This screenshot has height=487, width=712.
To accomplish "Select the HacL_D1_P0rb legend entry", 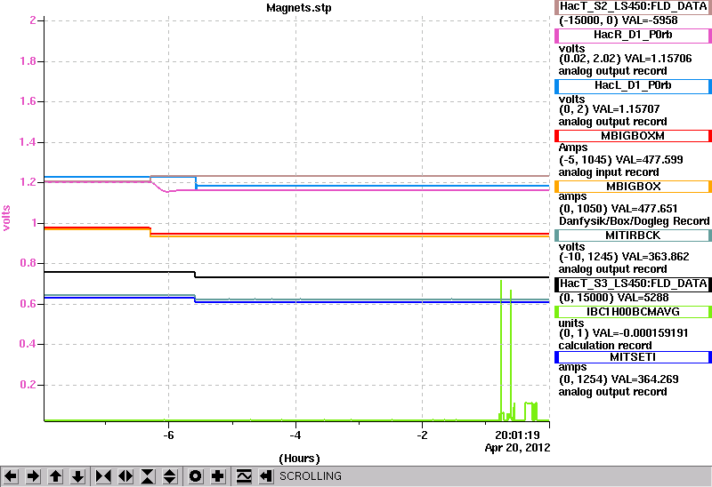I will tap(633, 86).
